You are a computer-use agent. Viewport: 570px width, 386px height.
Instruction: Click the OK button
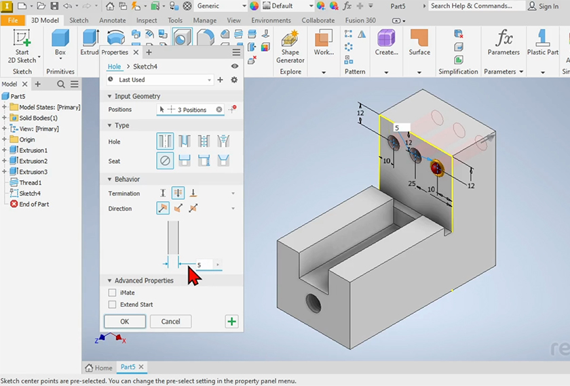[125, 322]
